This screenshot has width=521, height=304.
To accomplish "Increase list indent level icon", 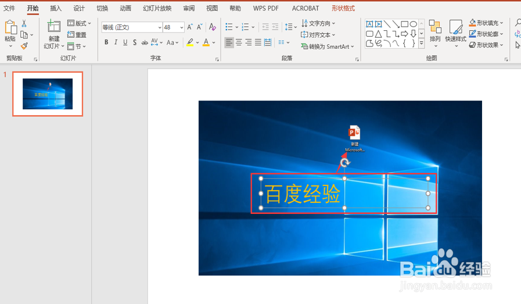I will 275,27.
